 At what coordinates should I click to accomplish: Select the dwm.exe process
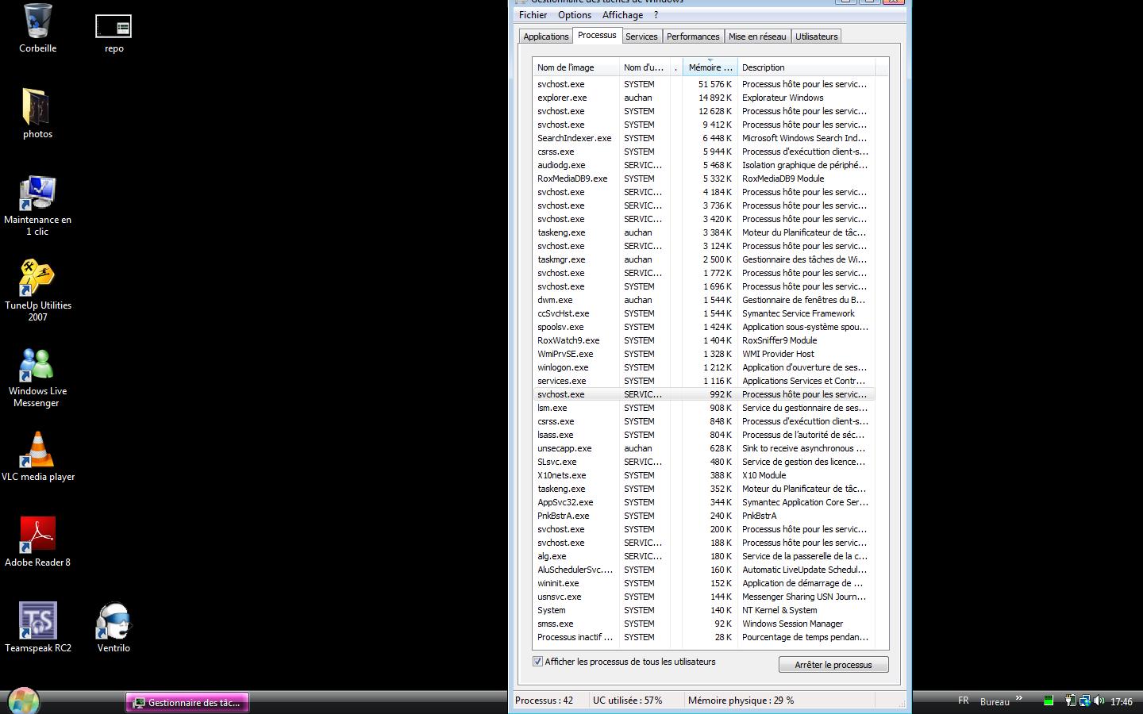pyautogui.click(x=703, y=300)
